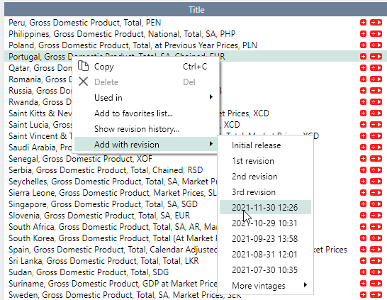Select Serbia GDP Total Chained RSD row
Screen dimensions: 387x300
106,170
